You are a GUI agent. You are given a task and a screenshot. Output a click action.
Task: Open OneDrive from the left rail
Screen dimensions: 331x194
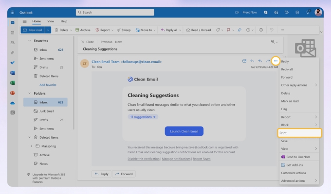click(x=13, y=103)
